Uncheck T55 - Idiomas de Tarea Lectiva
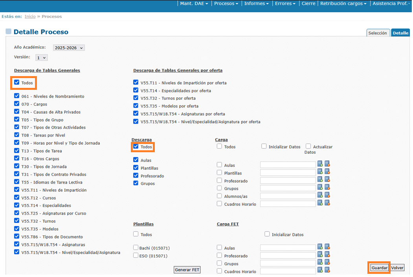Image resolution: width=413 pixels, height=277 pixels. (17, 182)
